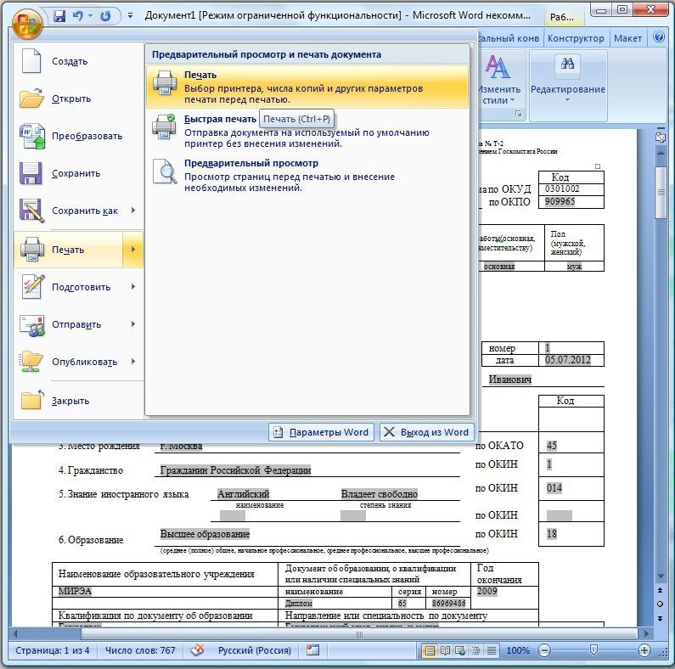
Task: Select Открыть in the Office menu
Action: click(x=79, y=98)
